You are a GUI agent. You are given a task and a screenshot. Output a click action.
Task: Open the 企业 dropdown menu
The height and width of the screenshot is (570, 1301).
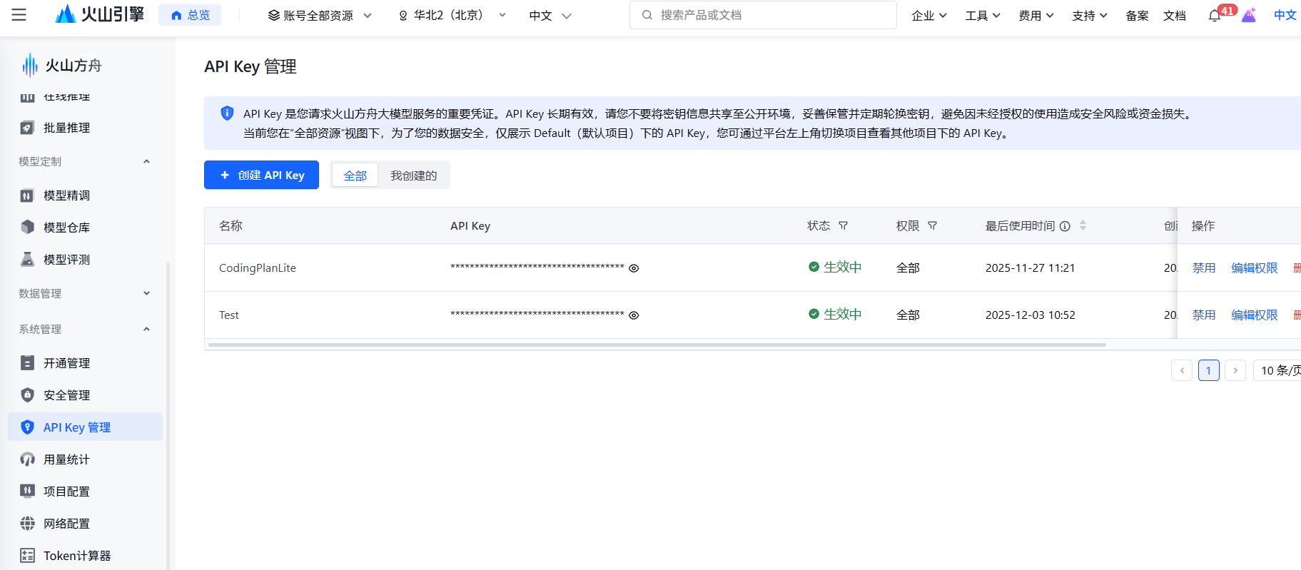(x=929, y=15)
